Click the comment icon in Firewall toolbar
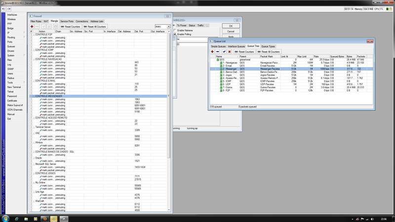This screenshot has height=222, width=395. pos(55,27)
